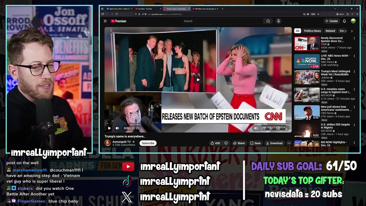Screen dimensions: 366x206
Task: Click the YouTube icon in stream overlay
Action: [x=128, y=167]
